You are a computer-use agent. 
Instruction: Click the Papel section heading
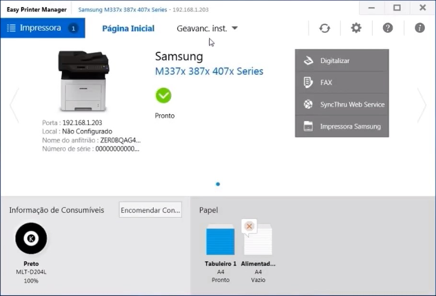click(x=209, y=210)
